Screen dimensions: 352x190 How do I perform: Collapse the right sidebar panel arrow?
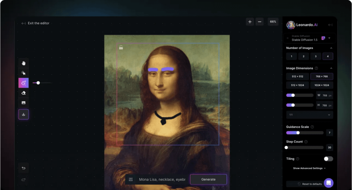[330, 25]
